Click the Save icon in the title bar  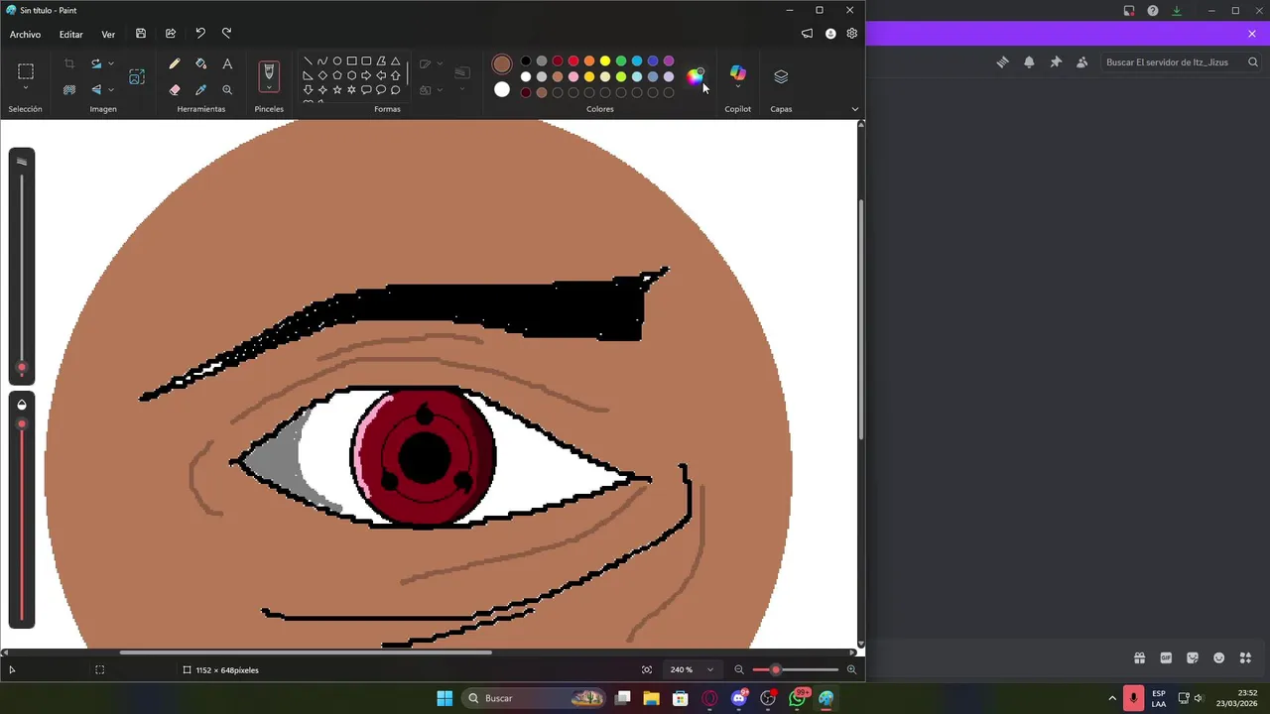[141, 34]
